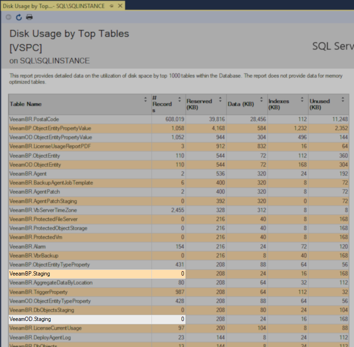Select VeeamBR.DbObjectsStaging table name
This screenshot has width=354, height=347.
(x=42, y=310)
